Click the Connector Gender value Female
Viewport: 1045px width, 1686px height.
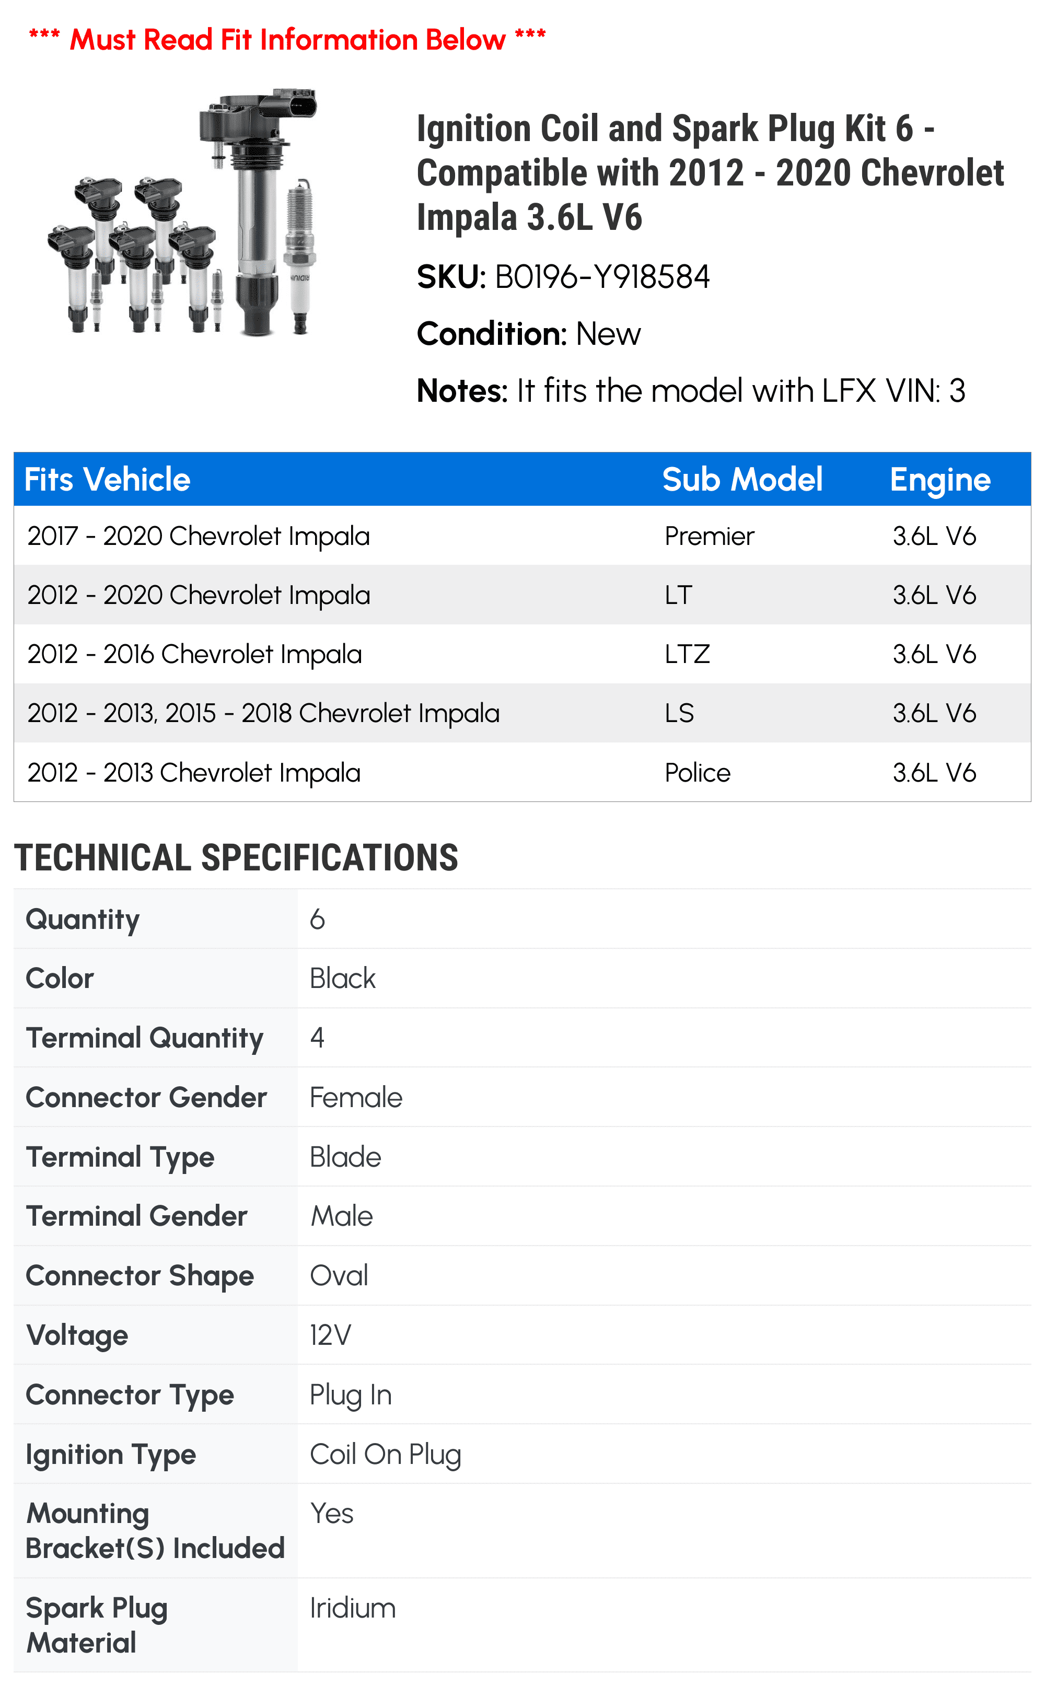click(356, 1097)
